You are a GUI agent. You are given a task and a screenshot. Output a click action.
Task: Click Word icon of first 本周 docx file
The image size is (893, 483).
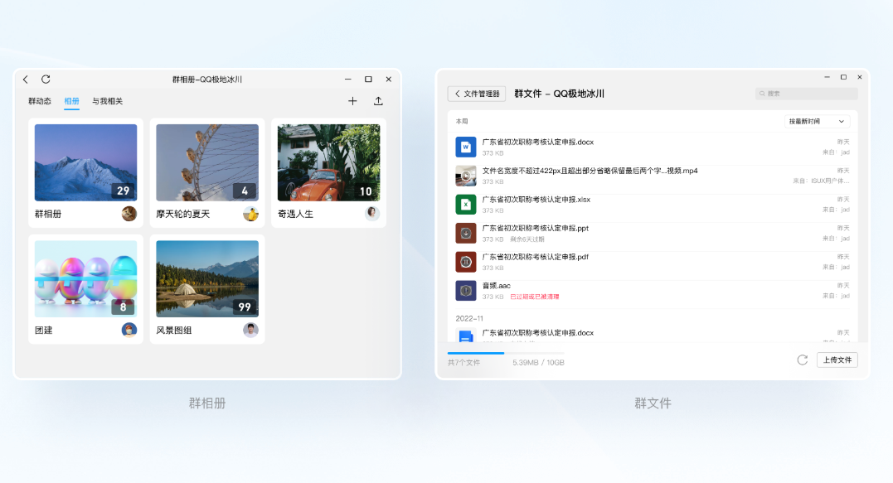(x=466, y=147)
